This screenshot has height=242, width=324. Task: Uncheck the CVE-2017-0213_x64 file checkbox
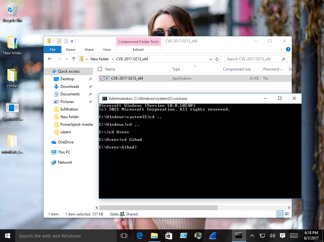pyautogui.click(x=102, y=78)
